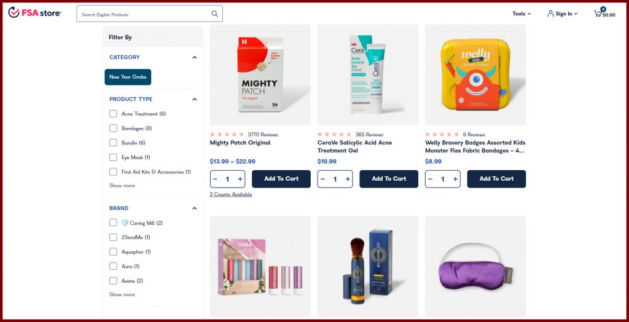Tick the Caring Mill brand checkbox
Image resolution: width=629 pixels, height=322 pixels.
click(x=113, y=223)
